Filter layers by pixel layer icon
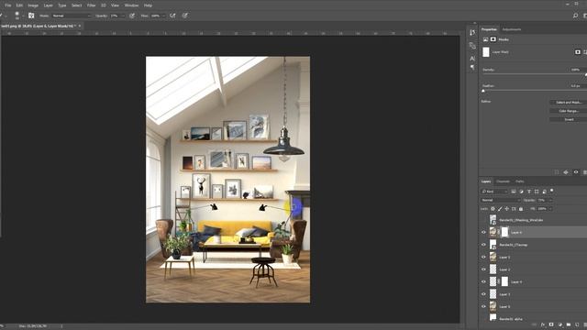This screenshot has width=587, height=330. 514,192
